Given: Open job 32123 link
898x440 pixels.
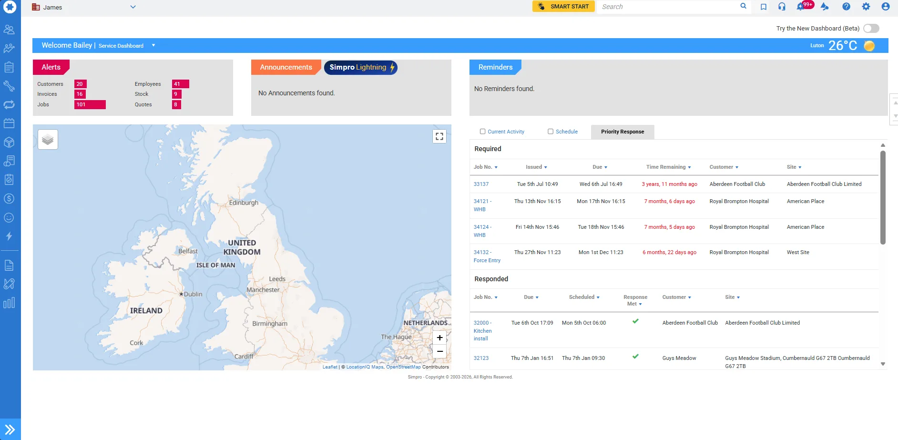Looking at the screenshot, I should (481, 358).
